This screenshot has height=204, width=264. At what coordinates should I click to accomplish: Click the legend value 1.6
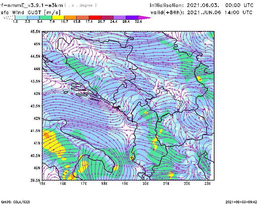[x=15, y=21]
